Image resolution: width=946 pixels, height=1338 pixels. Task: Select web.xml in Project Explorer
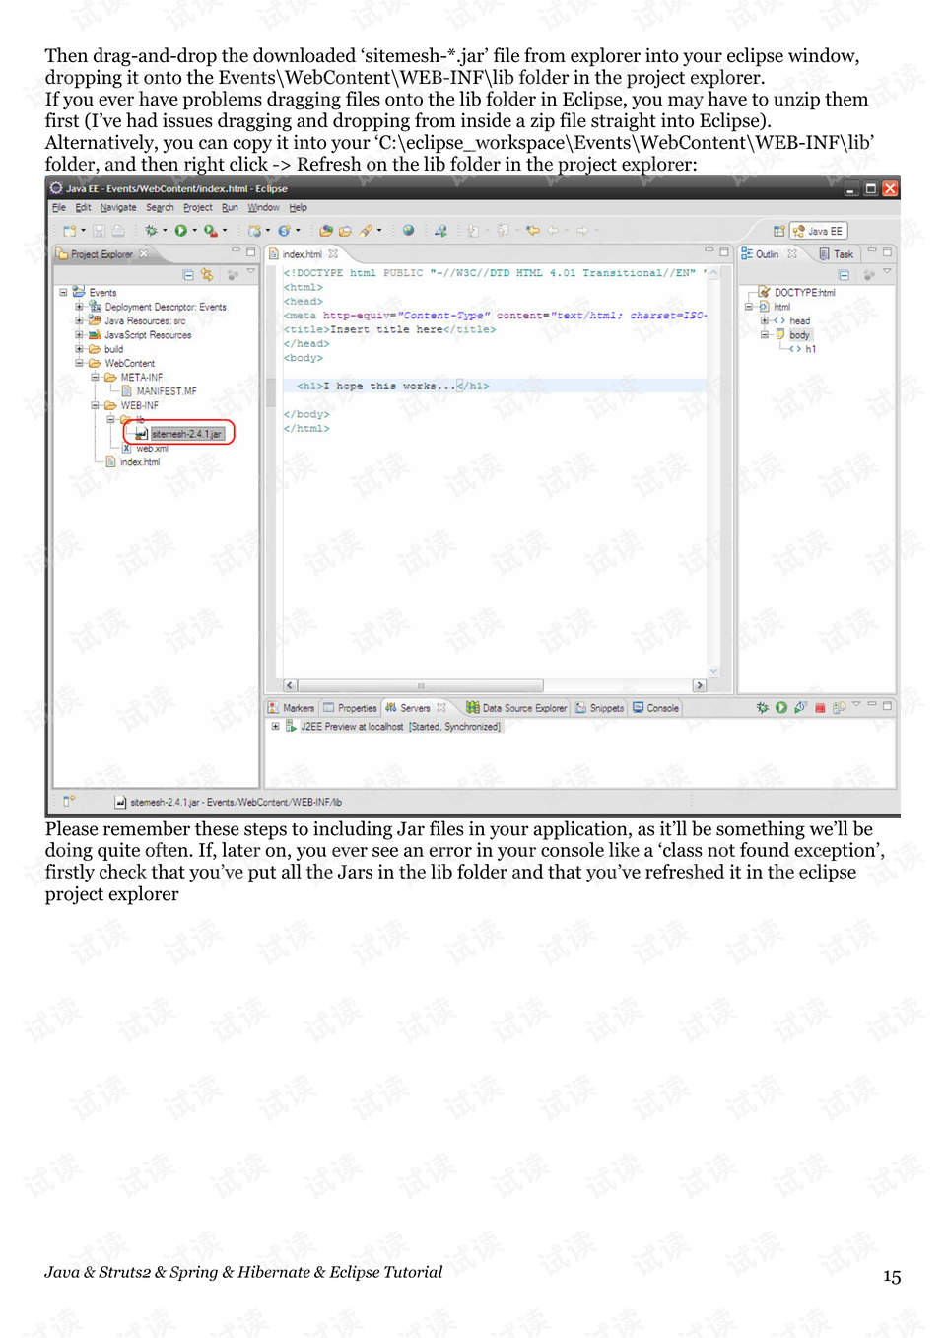(x=145, y=449)
